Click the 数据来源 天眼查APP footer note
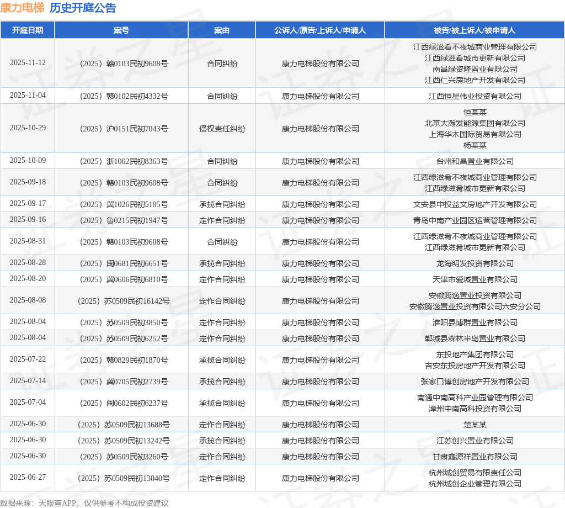 click(x=84, y=503)
